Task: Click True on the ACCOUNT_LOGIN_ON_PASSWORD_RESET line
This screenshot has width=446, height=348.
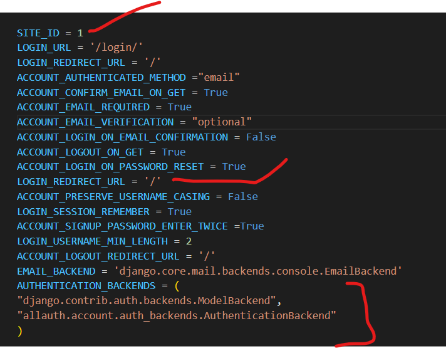Action: (x=234, y=167)
